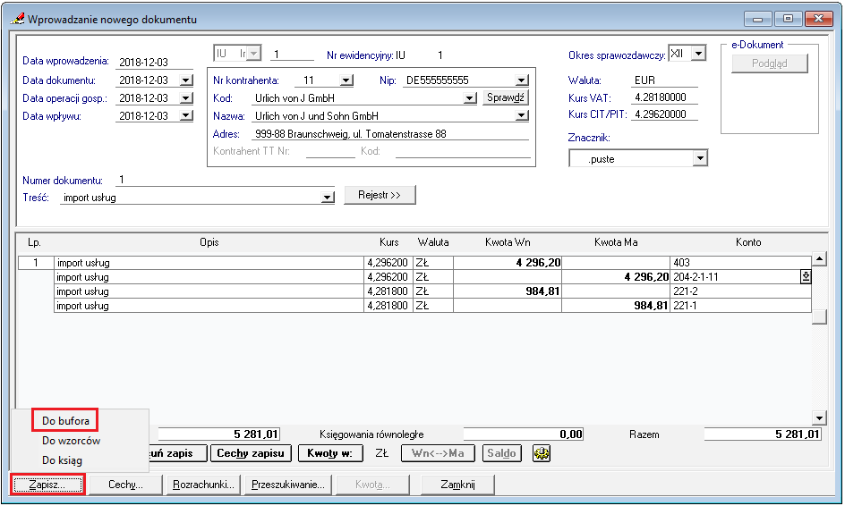Click the Data wprowadzenia field
The image size is (845, 506).
pyautogui.click(x=154, y=62)
